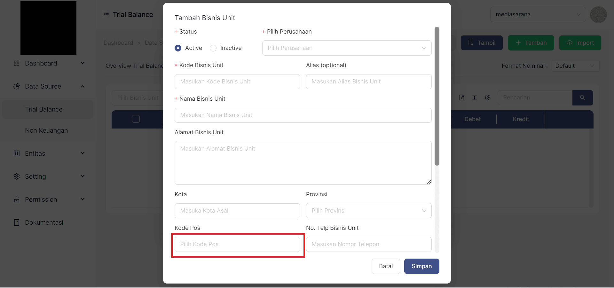614x288 pixels.
Task: Click the Batal button
Action: [x=386, y=266]
